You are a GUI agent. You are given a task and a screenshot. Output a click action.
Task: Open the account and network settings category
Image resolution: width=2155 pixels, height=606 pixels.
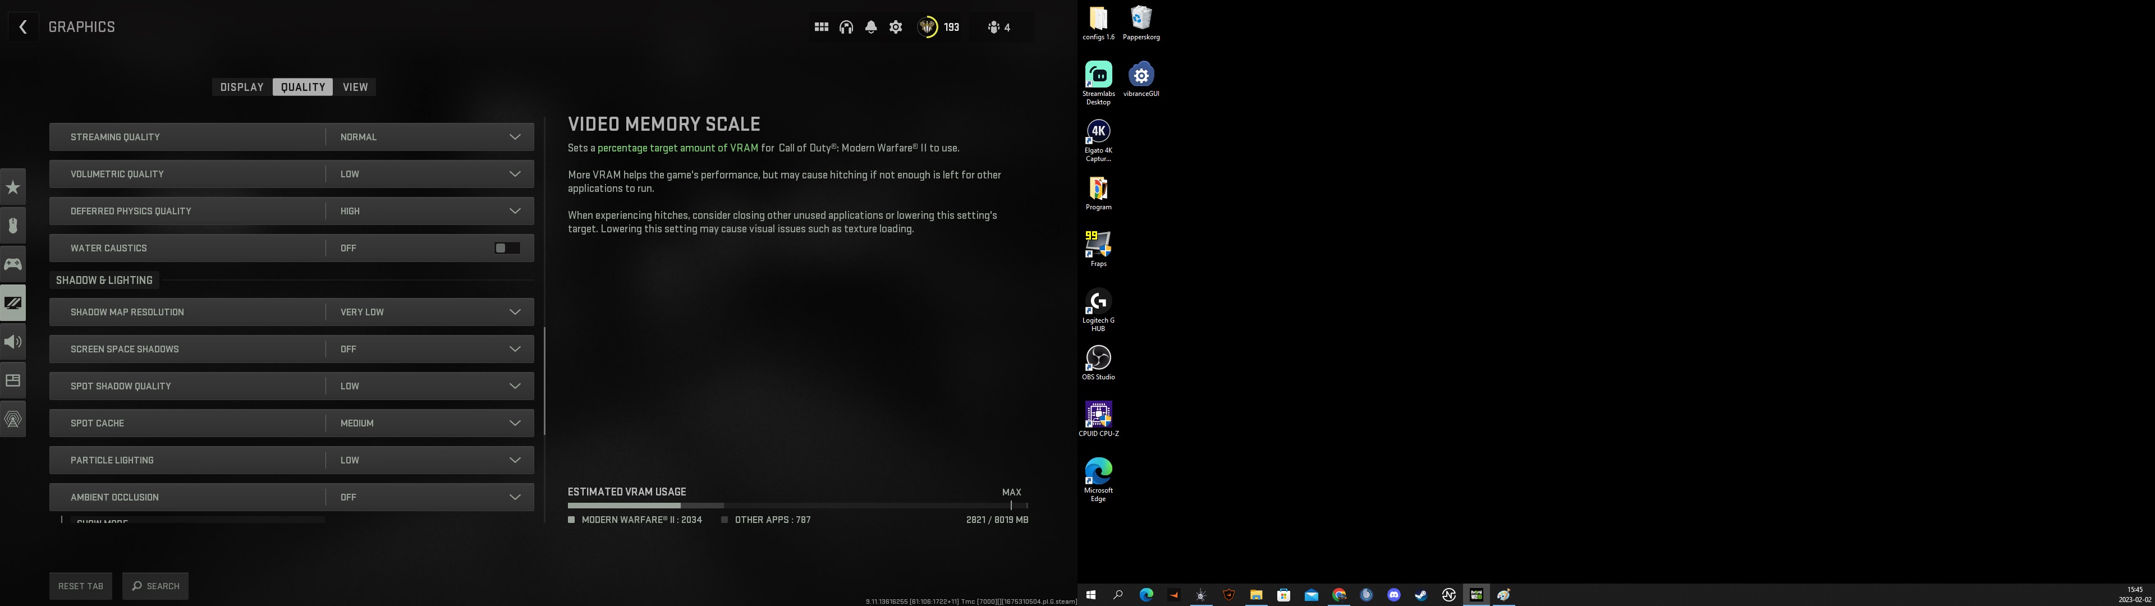13,419
